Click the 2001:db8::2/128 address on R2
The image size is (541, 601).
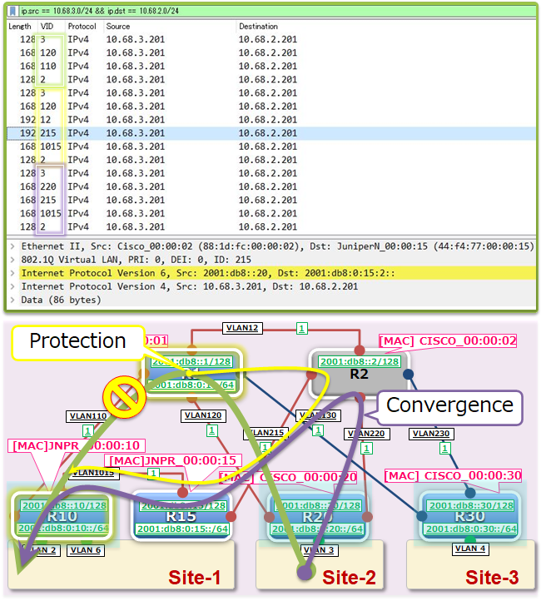(x=360, y=361)
